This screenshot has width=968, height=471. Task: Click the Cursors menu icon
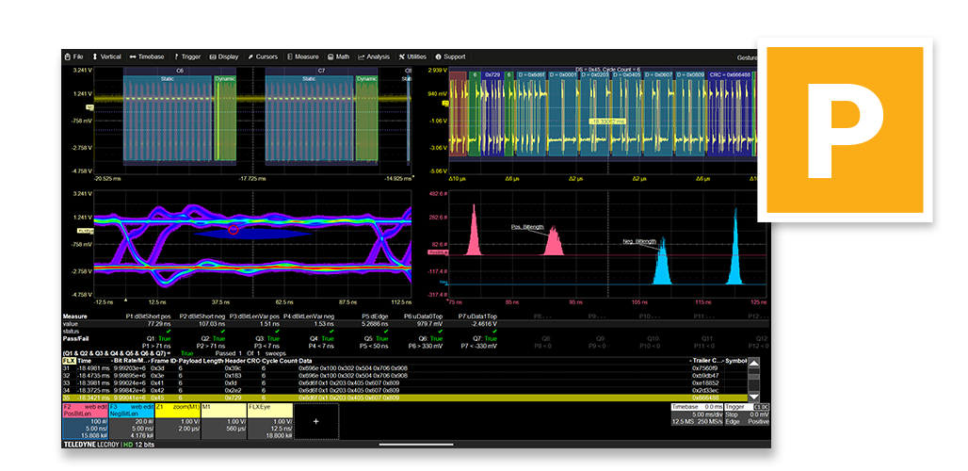pos(250,57)
